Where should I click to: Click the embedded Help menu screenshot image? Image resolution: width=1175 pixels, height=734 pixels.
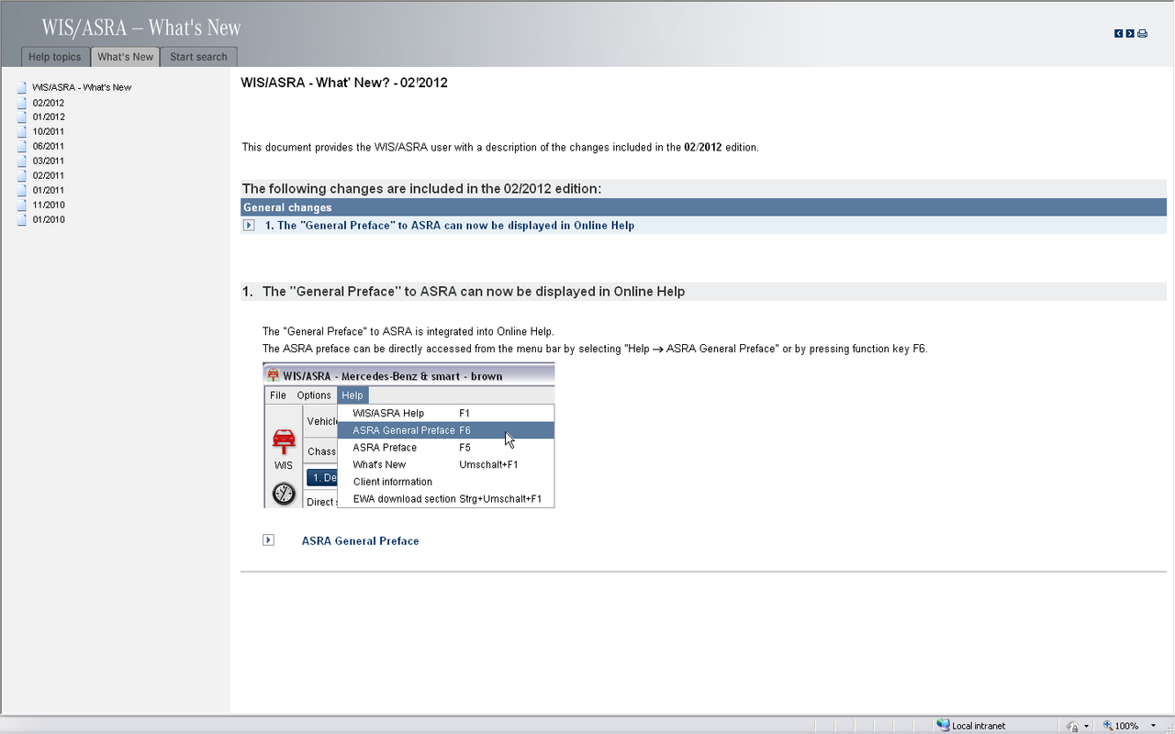408,436
